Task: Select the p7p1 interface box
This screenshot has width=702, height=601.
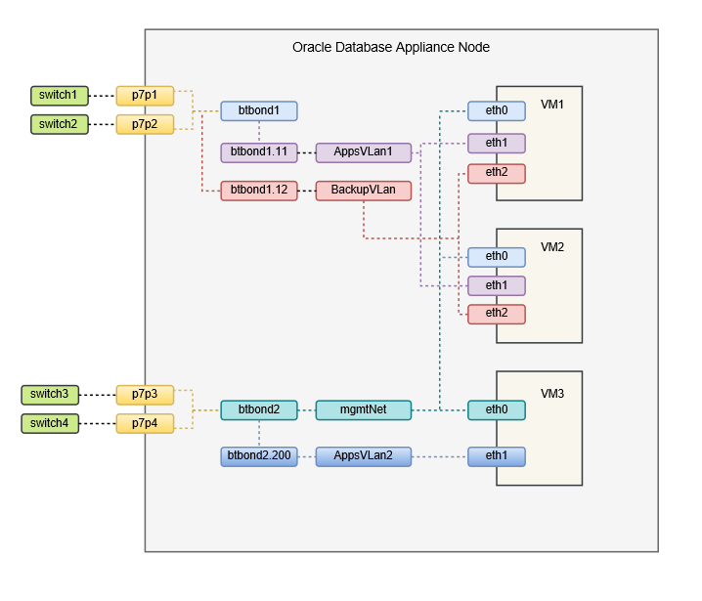Action: [x=145, y=96]
